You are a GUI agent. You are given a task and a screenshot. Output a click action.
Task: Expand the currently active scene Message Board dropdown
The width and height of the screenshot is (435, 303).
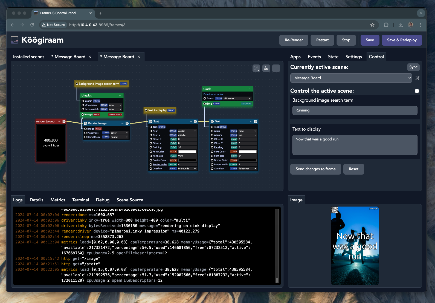click(351, 78)
